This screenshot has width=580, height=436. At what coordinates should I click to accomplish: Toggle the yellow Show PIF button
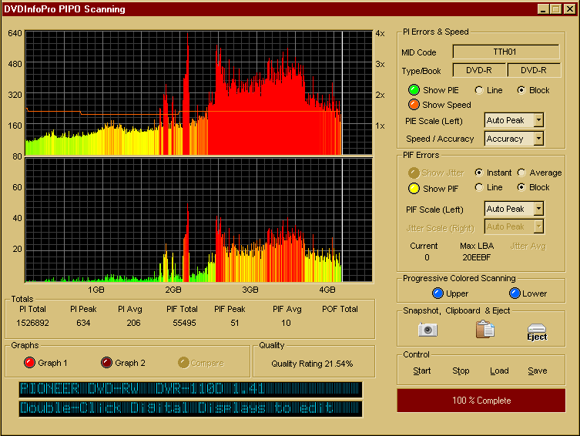pos(414,188)
